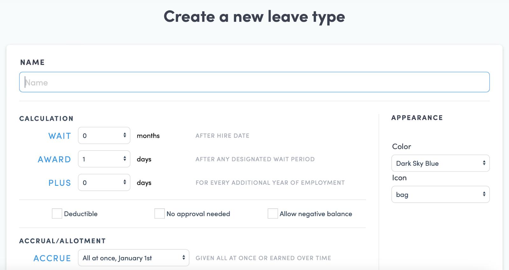Open the Dark Sky Blue color dropdown
The width and height of the screenshot is (509, 270).
440,163
